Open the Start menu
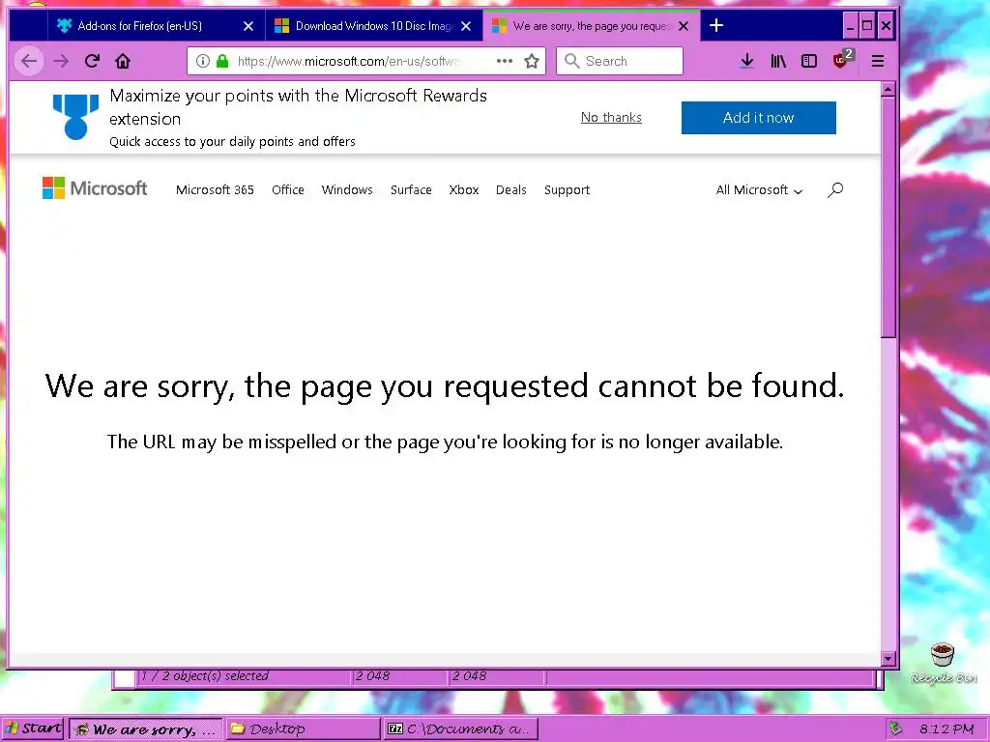 pyautogui.click(x=34, y=728)
